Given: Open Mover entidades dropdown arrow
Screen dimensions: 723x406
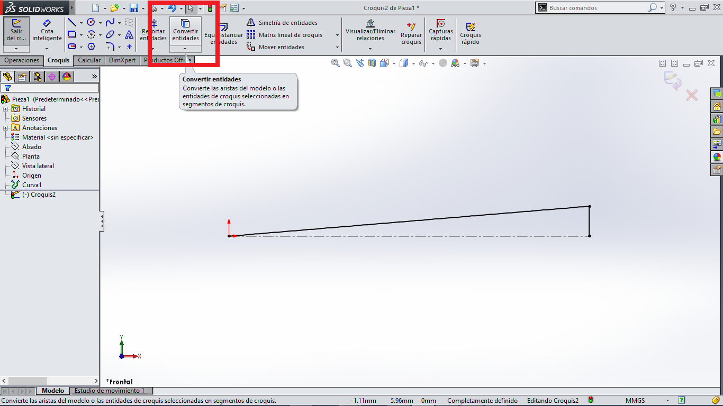Looking at the screenshot, I should click(337, 47).
